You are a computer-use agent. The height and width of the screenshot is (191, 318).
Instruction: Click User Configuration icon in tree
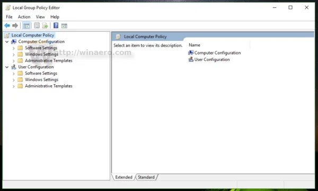click(x=14, y=67)
